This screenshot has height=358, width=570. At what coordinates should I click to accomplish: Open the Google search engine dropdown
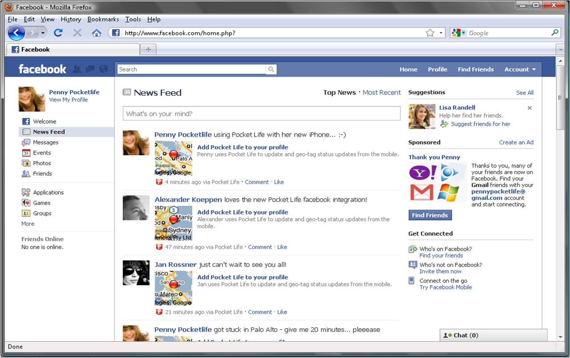(464, 33)
